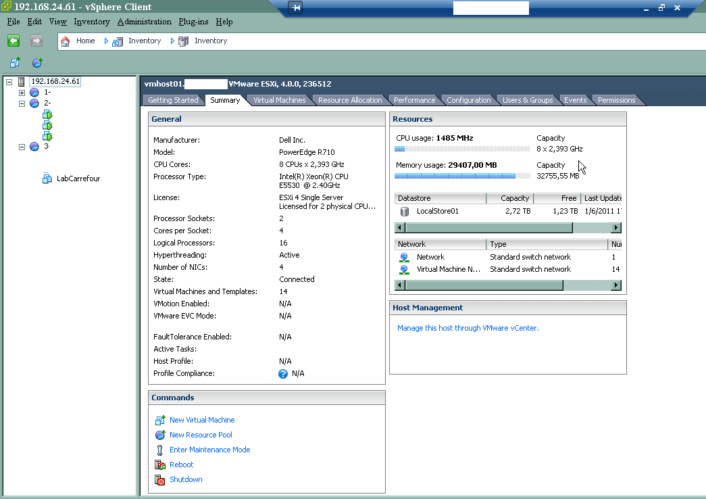Select the Virtual Machine Network icon

click(x=404, y=269)
